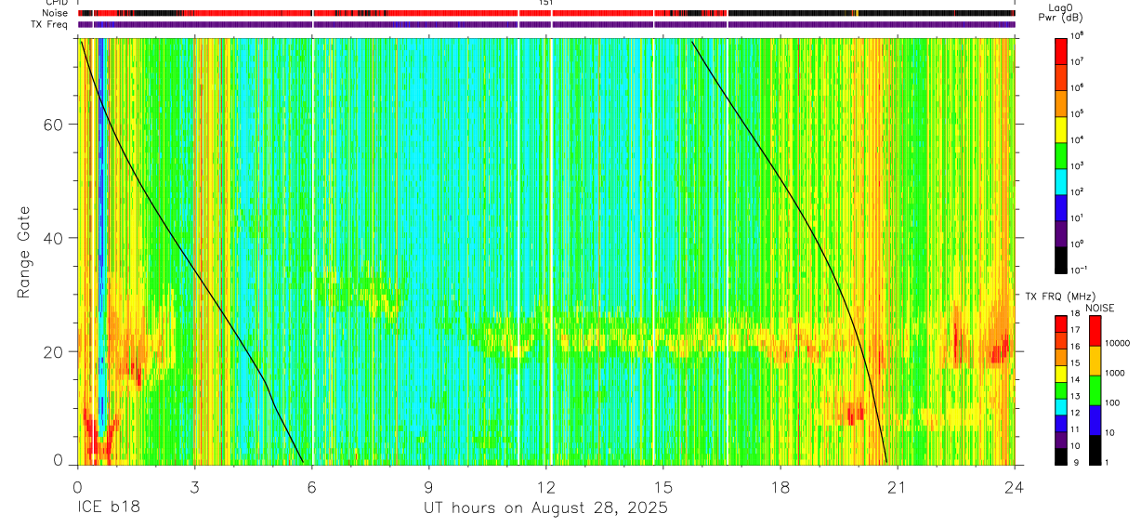Click the black curve ending near hour 21
The image size is (1141, 527).
click(x=790, y=251)
